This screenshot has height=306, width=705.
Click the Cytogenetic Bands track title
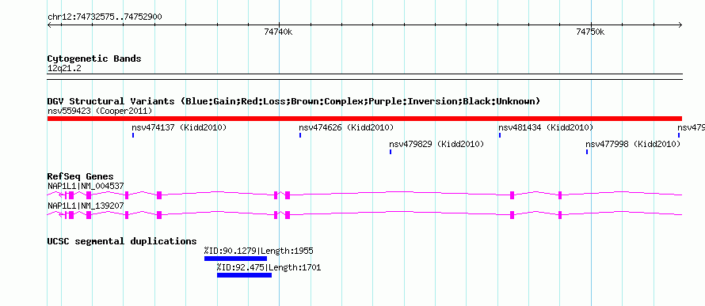pos(94,59)
